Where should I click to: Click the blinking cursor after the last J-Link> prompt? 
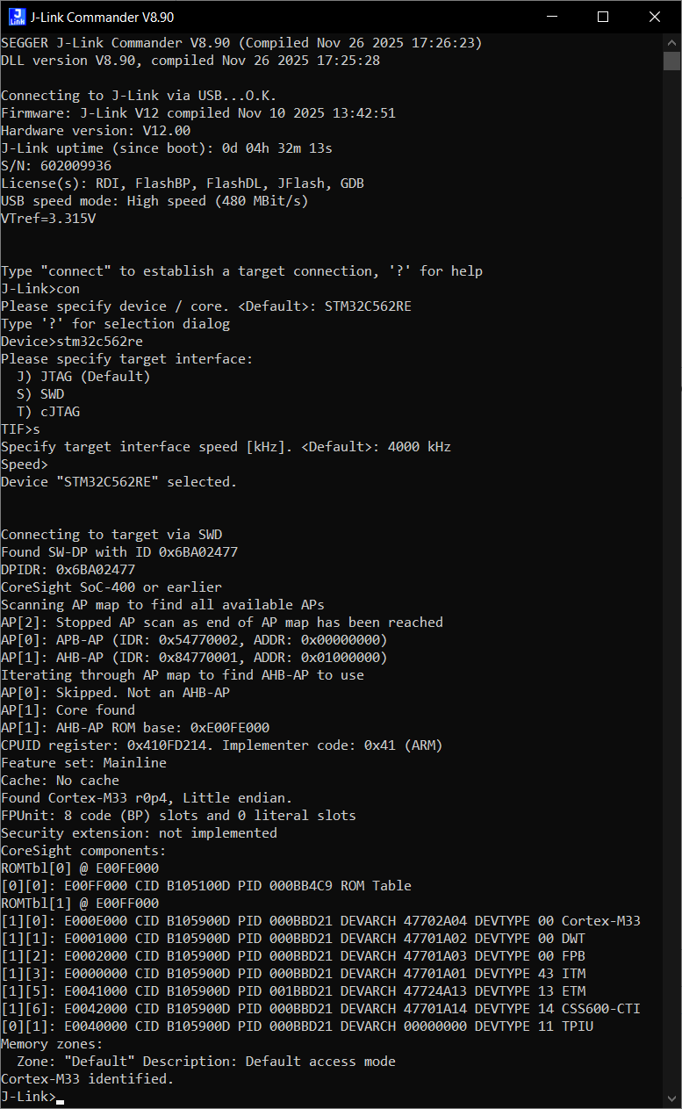coord(61,1098)
